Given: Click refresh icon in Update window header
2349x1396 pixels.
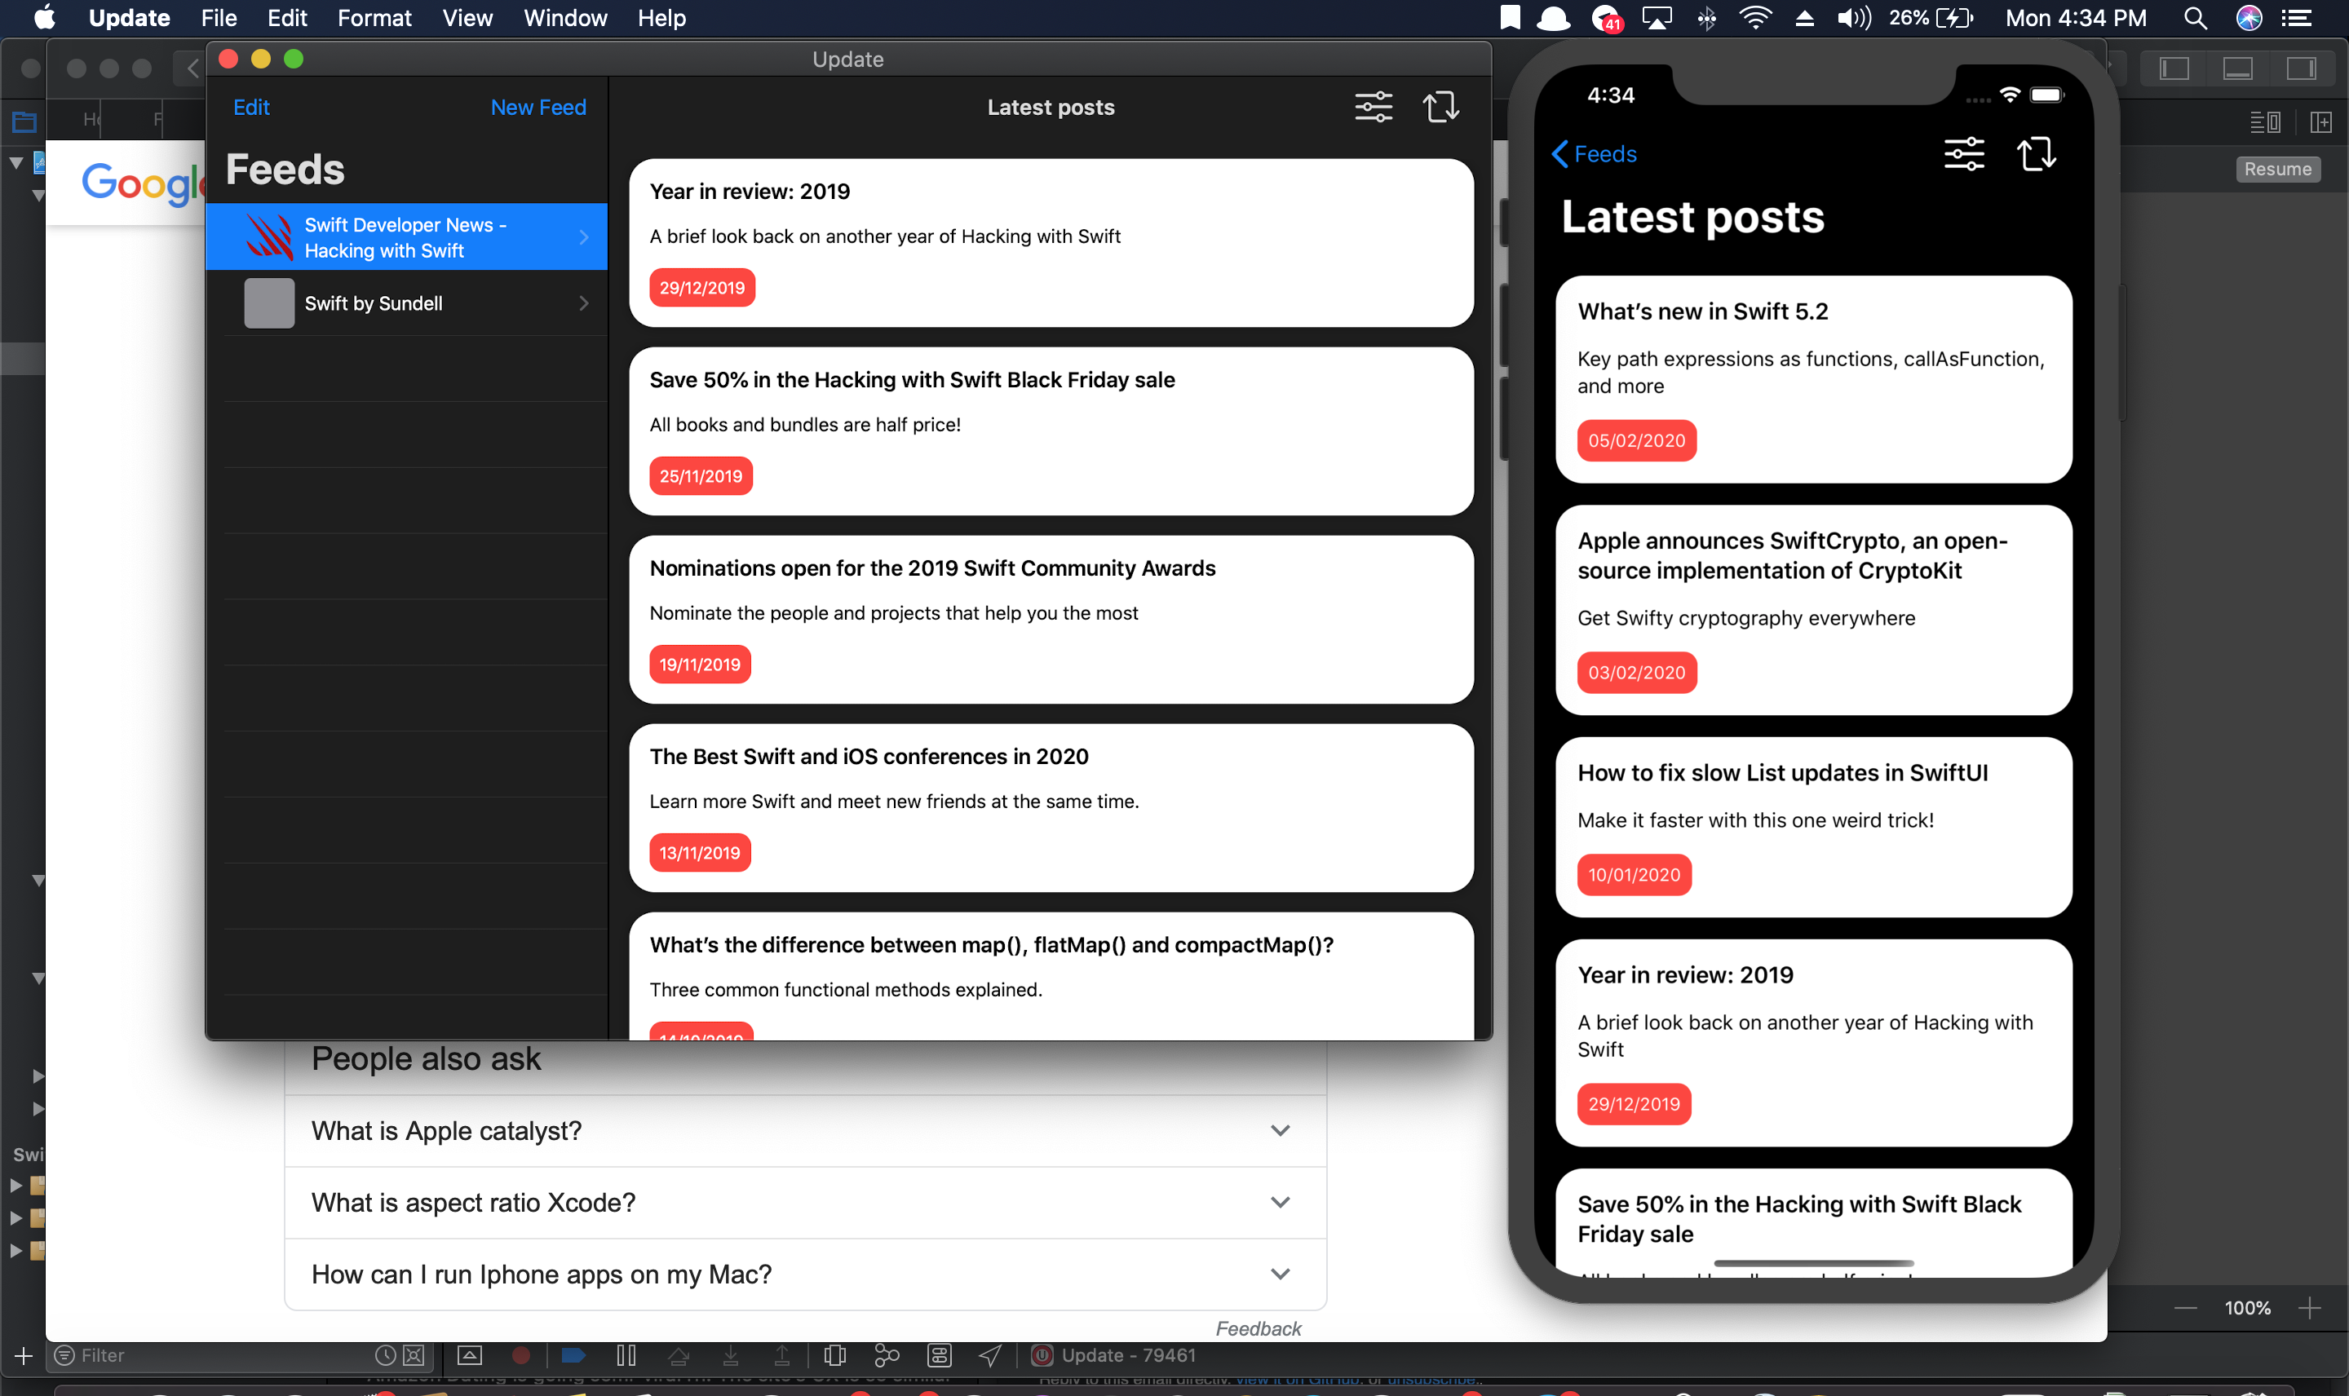Looking at the screenshot, I should click(x=1440, y=106).
